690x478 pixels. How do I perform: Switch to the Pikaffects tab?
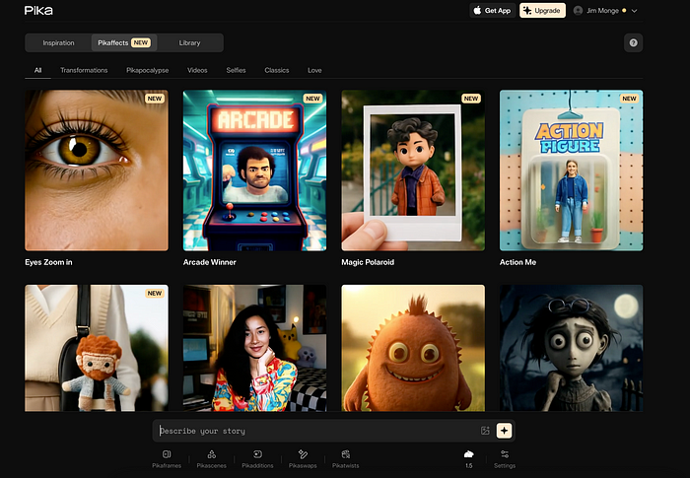point(124,42)
